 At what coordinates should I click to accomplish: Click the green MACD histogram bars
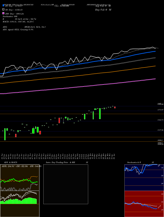pyautogui.click(x=18, y=201)
